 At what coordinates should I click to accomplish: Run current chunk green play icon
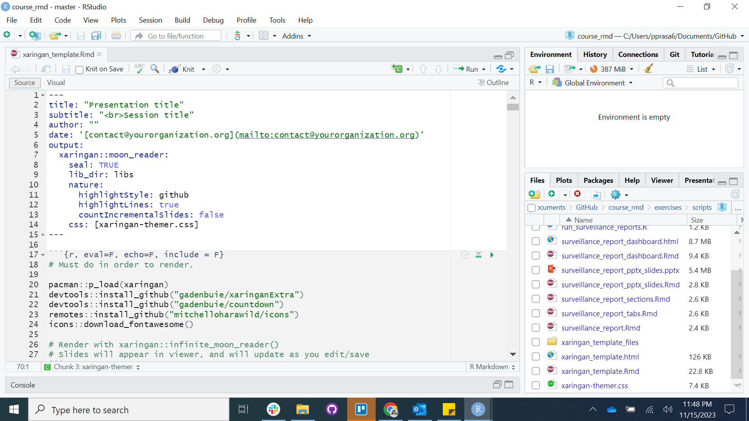[492, 255]
